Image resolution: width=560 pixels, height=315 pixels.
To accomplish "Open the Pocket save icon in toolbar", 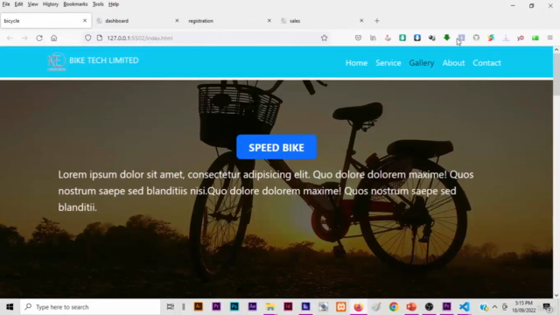I will click(358, 38).
